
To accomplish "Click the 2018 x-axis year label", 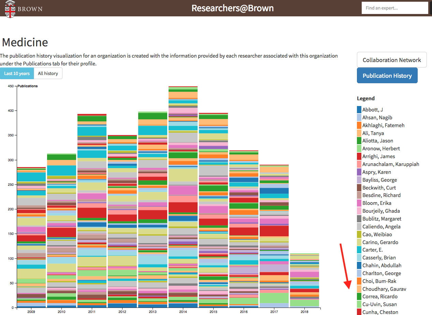I will coord(304,312).
